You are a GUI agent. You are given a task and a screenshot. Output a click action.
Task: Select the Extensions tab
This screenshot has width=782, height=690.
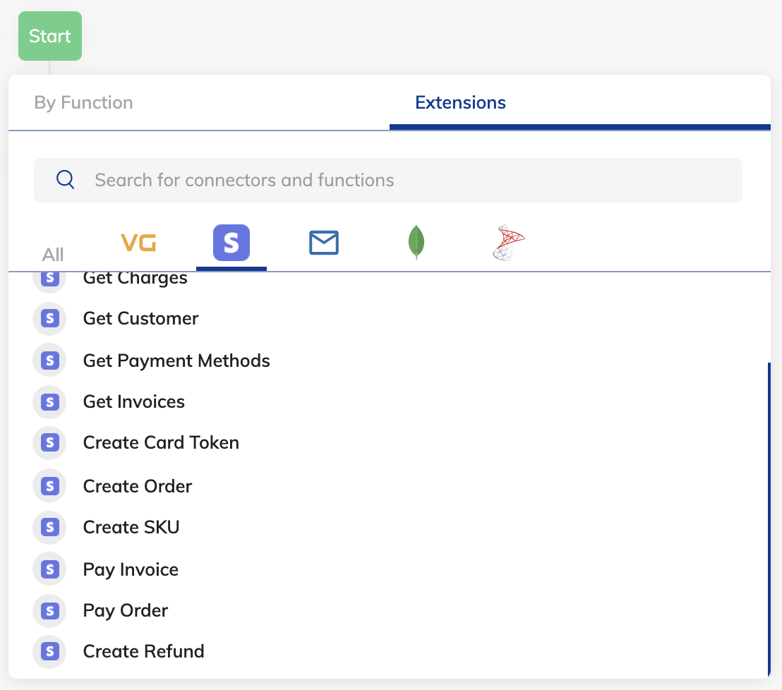[460, 102]
